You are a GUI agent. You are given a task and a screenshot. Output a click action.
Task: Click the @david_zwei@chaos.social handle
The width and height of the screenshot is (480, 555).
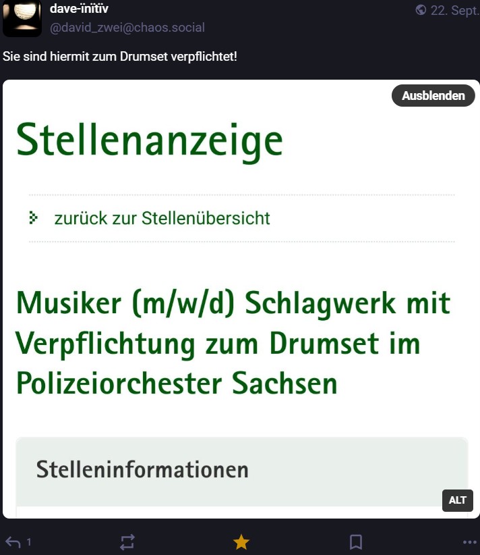pyautogui.click(x=127, y=28)
